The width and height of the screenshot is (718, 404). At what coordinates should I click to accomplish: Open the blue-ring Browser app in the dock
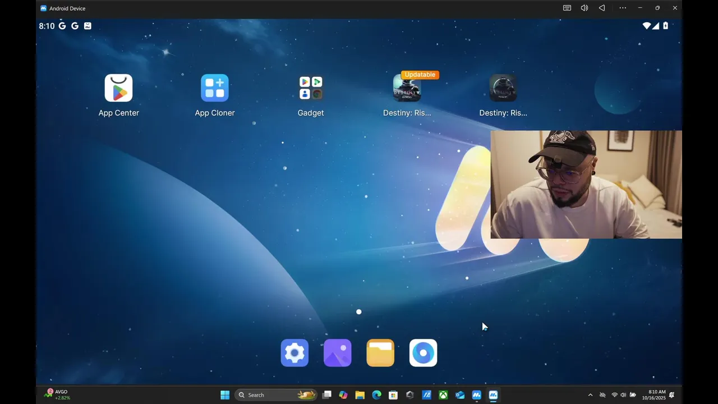423,353
